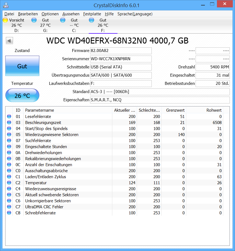Close the CrystalDiskInfo window
Image resolution: width=235 pixels, height=251 pixels.
(x=225, y=4)
